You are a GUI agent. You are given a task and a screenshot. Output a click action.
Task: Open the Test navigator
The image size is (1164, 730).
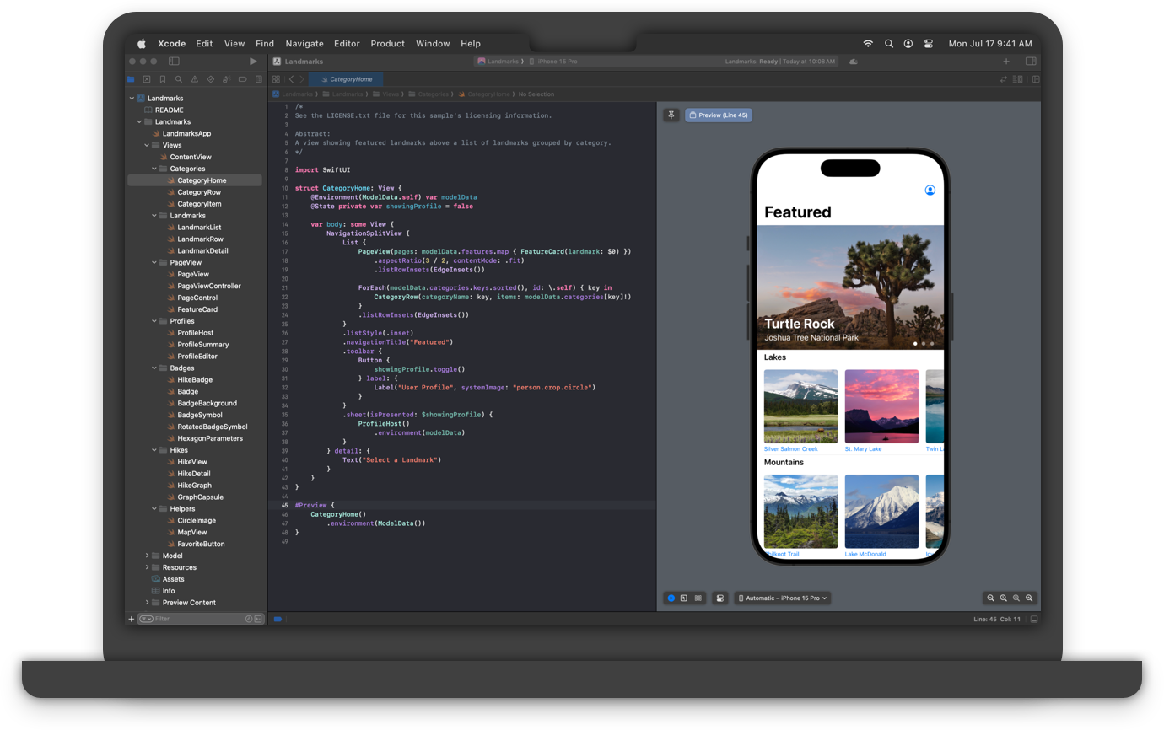pos(209,78)
